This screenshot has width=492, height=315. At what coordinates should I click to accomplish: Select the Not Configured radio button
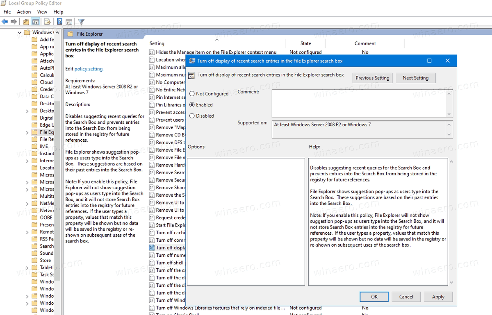point(192,94)
